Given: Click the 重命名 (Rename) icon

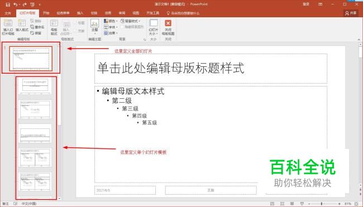Looking at the screenshot, I should coord(37,27).
